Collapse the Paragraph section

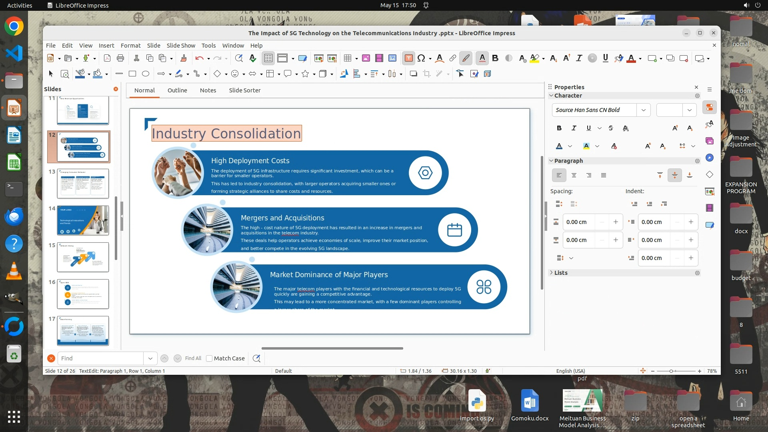568,161
